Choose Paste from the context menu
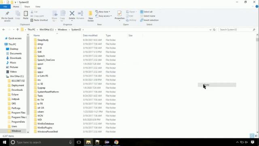 (x=217, y=85)
